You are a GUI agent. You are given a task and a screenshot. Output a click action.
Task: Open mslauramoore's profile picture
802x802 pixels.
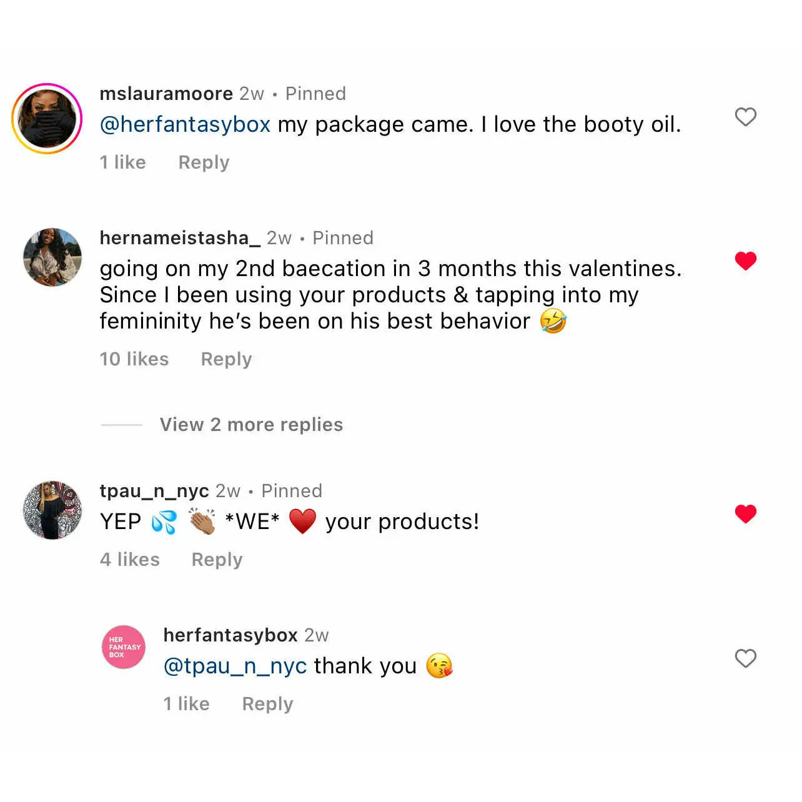tap(47, 119)
